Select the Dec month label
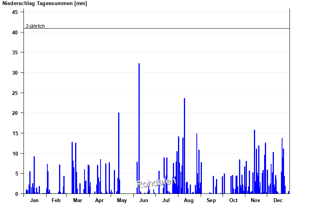 click(278, 200)
